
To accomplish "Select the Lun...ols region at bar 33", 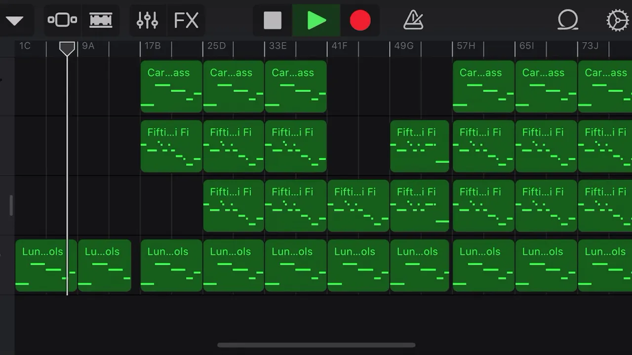I will click(x=296, y=266).
